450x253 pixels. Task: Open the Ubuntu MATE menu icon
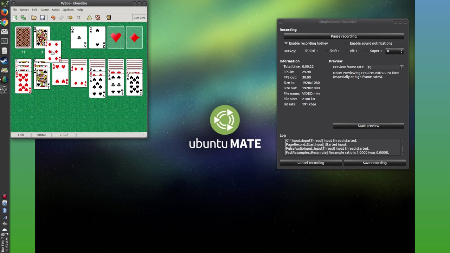click(x=5, y=4)
